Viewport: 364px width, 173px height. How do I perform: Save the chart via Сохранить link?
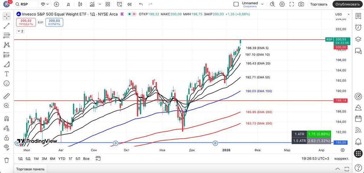coord(250,6)
